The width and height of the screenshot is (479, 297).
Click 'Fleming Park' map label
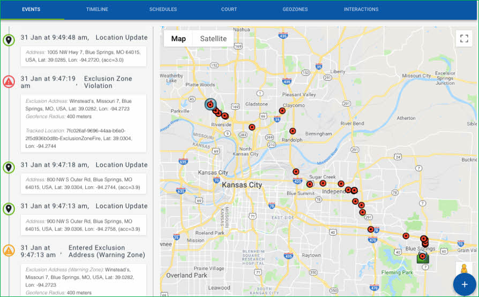tap(397, 272)
